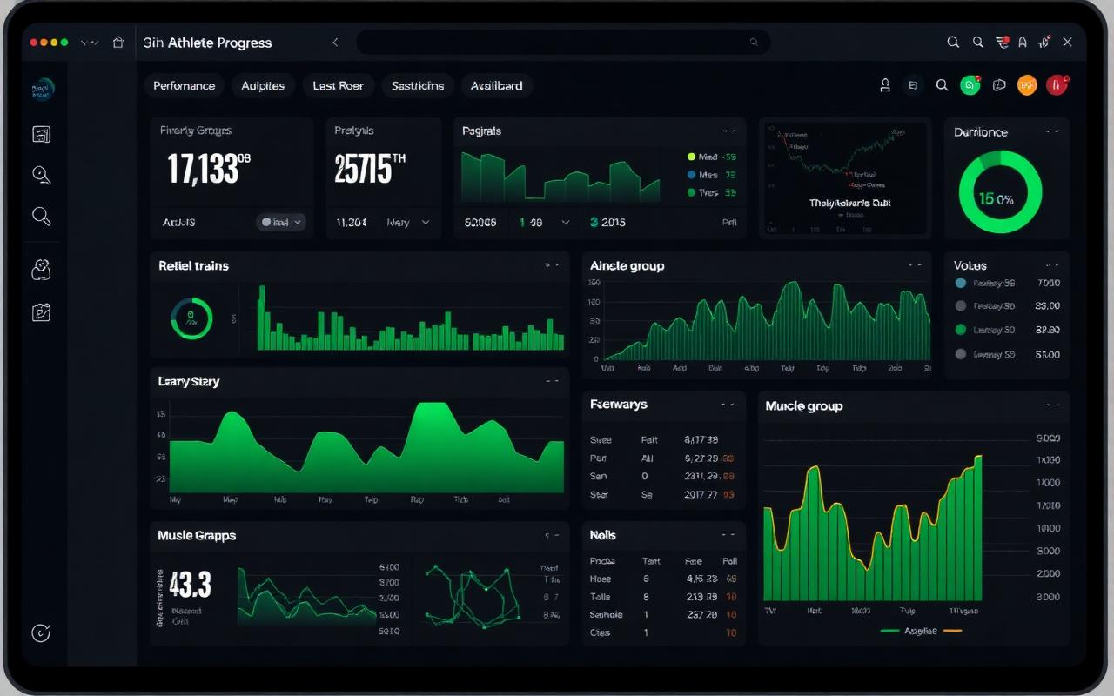Open the user account icon near tabs

click(885, 85)
